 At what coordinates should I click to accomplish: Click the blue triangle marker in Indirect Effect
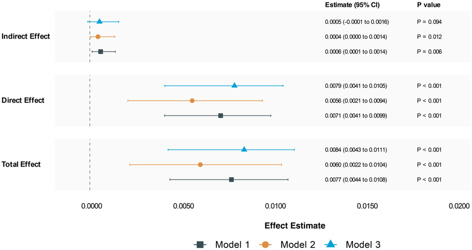click(99, 21)
